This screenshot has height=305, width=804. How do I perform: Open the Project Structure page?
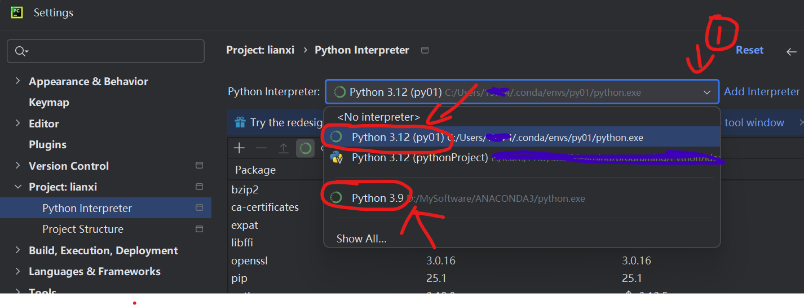point(83,229)
